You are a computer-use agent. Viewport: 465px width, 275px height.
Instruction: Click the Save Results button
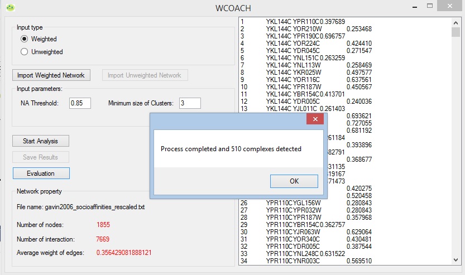40,157
